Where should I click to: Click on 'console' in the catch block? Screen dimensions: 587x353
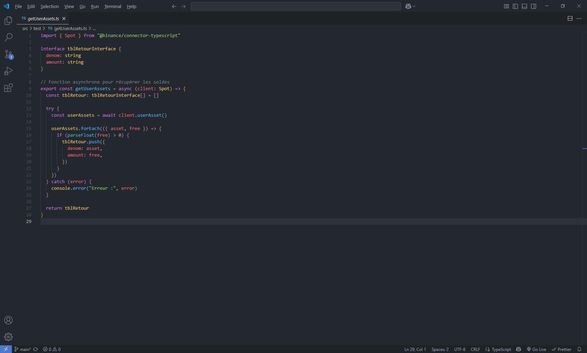[x=61, y=188]
